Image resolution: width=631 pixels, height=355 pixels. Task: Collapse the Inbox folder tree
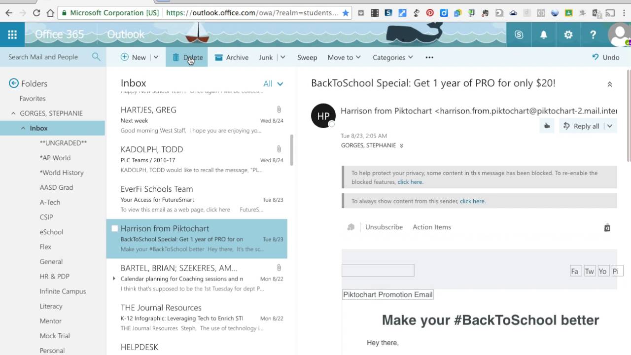(23, 128)
